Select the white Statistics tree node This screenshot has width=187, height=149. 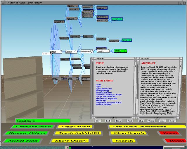pyautogui.click(x=103, y=51)
